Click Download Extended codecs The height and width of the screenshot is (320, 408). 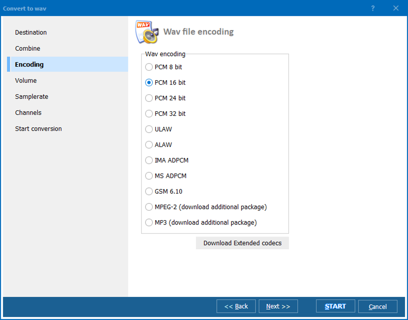coord(242,243)
